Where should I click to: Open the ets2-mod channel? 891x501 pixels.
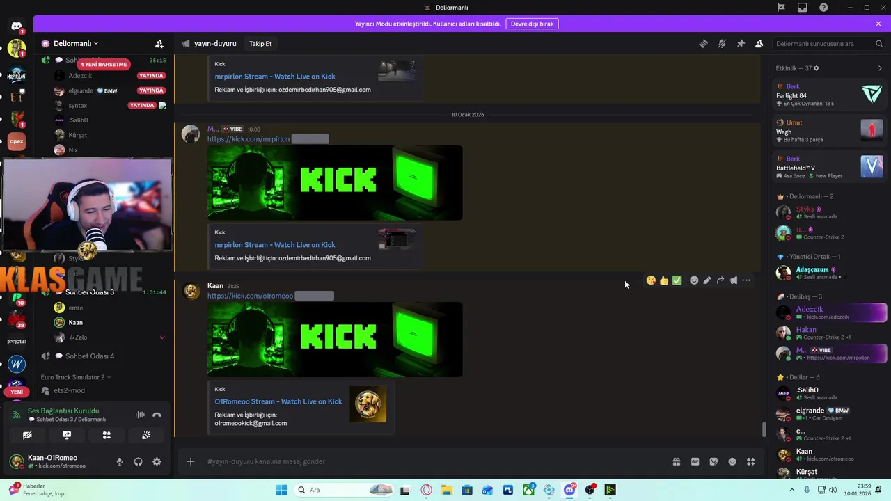(x=70, y=390)
